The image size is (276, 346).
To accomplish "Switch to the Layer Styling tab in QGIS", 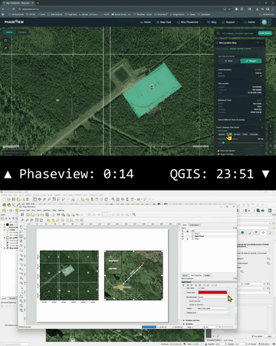I will 228,340.
